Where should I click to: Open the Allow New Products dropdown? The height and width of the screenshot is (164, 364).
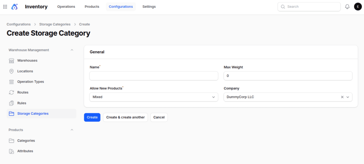pos(154,97)
